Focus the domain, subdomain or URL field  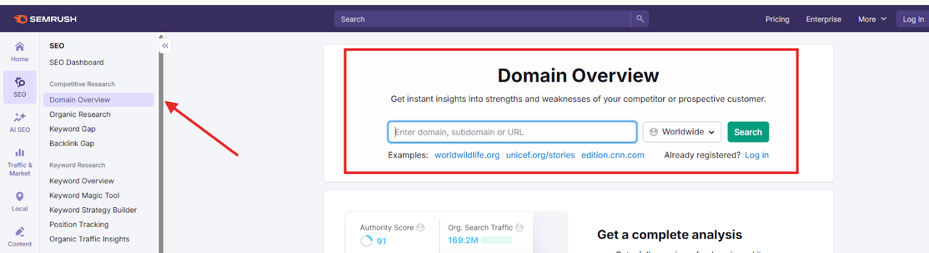point(512,132)
